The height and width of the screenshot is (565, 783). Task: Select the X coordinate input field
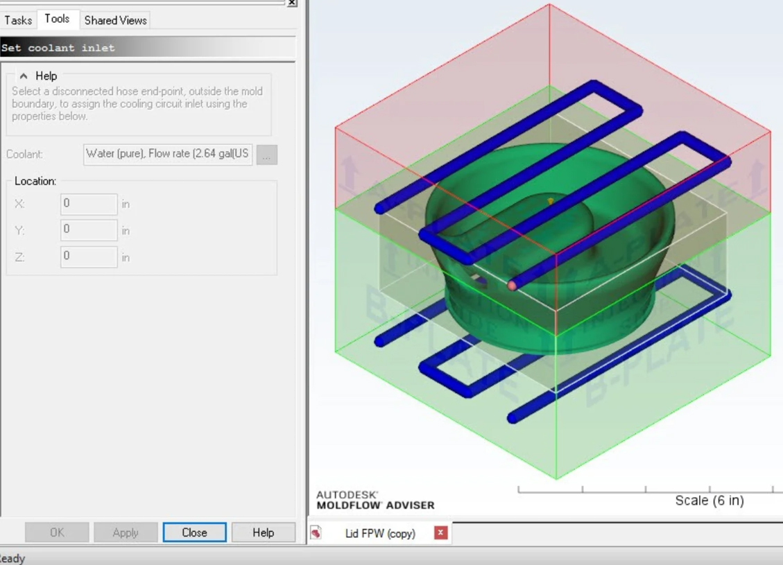pyautogui.click(x=89, y=203)
